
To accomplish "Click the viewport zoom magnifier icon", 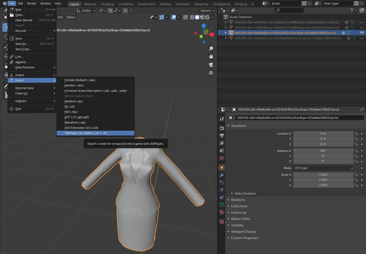I will (x=211, y=49).
